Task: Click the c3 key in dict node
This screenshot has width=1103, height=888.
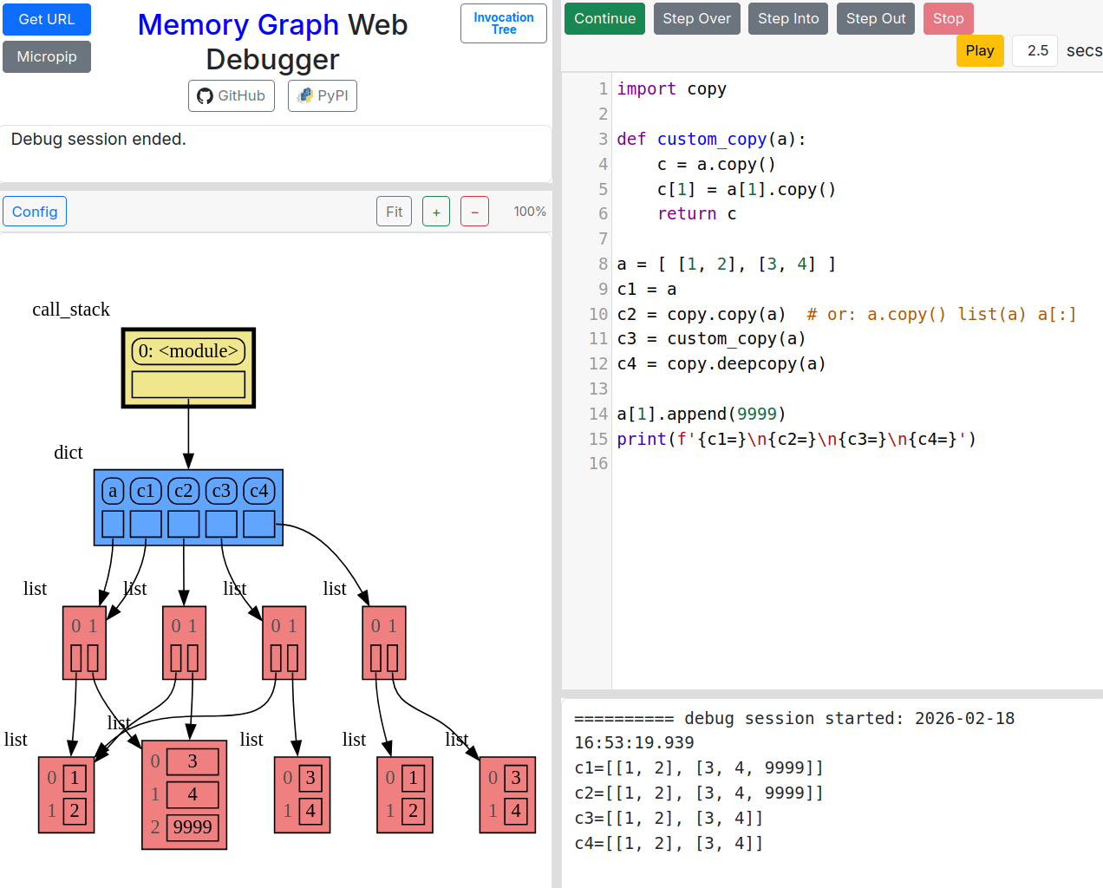Action: [221, 491]
